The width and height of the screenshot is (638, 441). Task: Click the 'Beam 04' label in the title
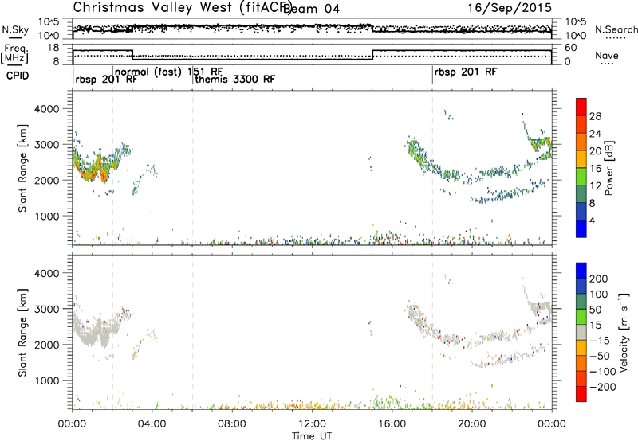click(312, 9)
